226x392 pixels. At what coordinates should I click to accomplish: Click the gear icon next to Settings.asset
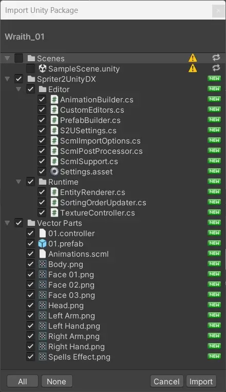[54, 171]
